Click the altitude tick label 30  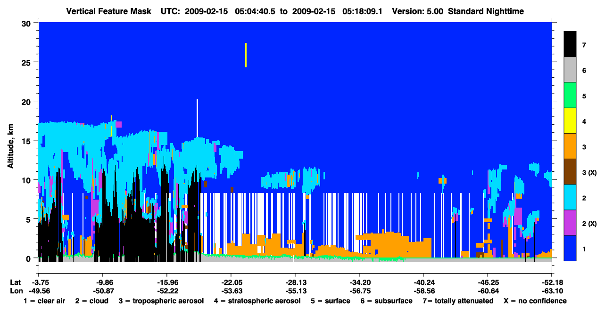[x=27, y=23]
